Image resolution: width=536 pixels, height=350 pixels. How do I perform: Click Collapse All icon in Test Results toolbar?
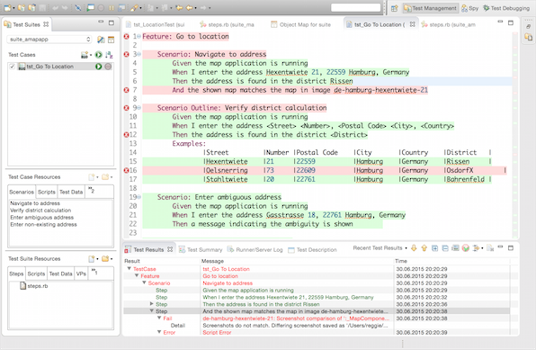(x=445, y=248)
